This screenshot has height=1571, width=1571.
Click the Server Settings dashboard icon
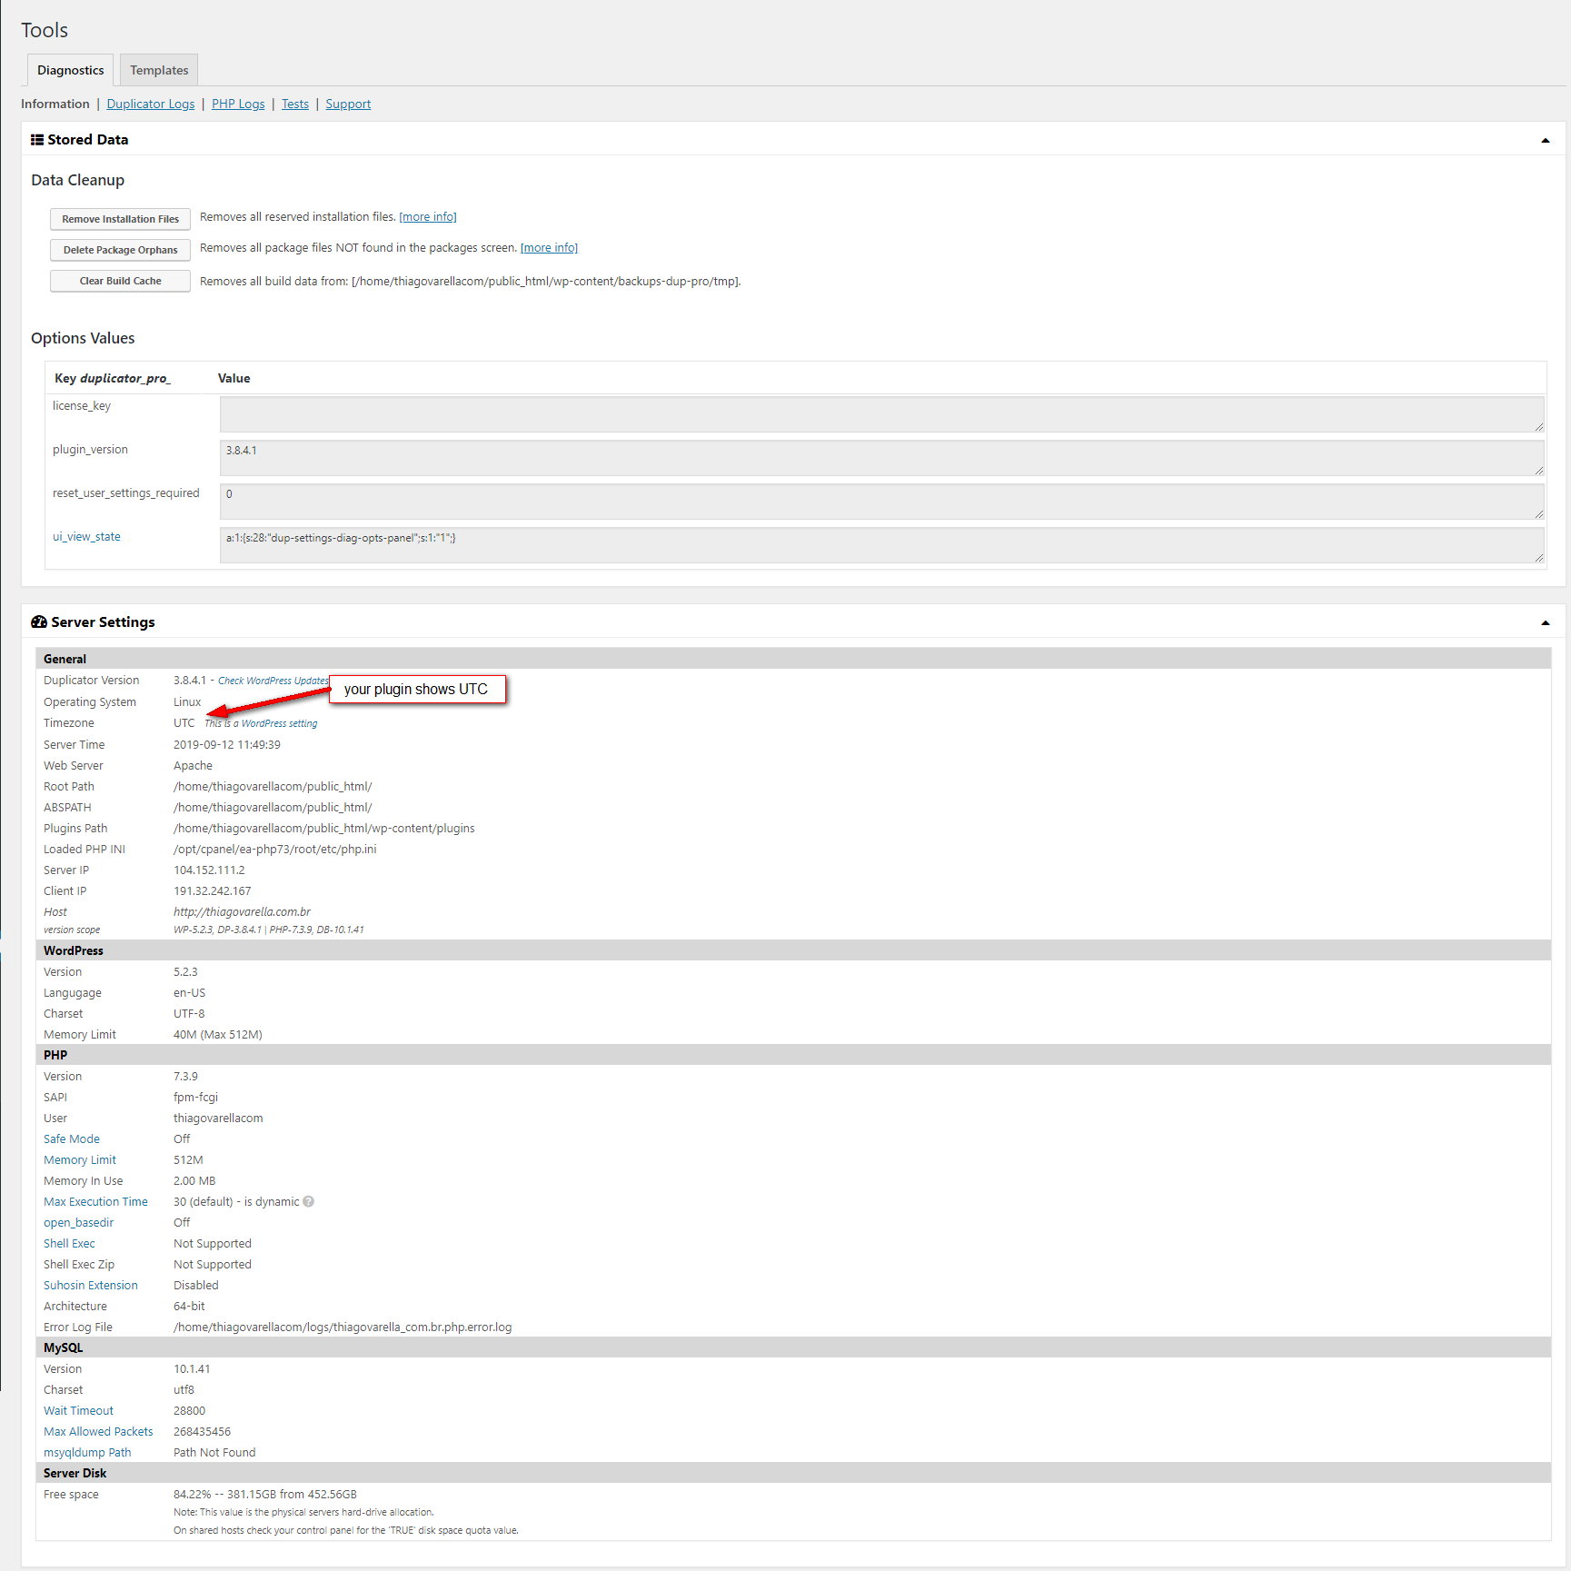pos(39,622)
